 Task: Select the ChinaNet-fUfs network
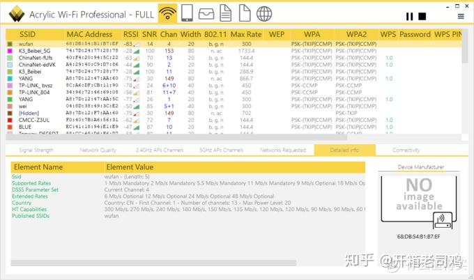pos(234,58)
